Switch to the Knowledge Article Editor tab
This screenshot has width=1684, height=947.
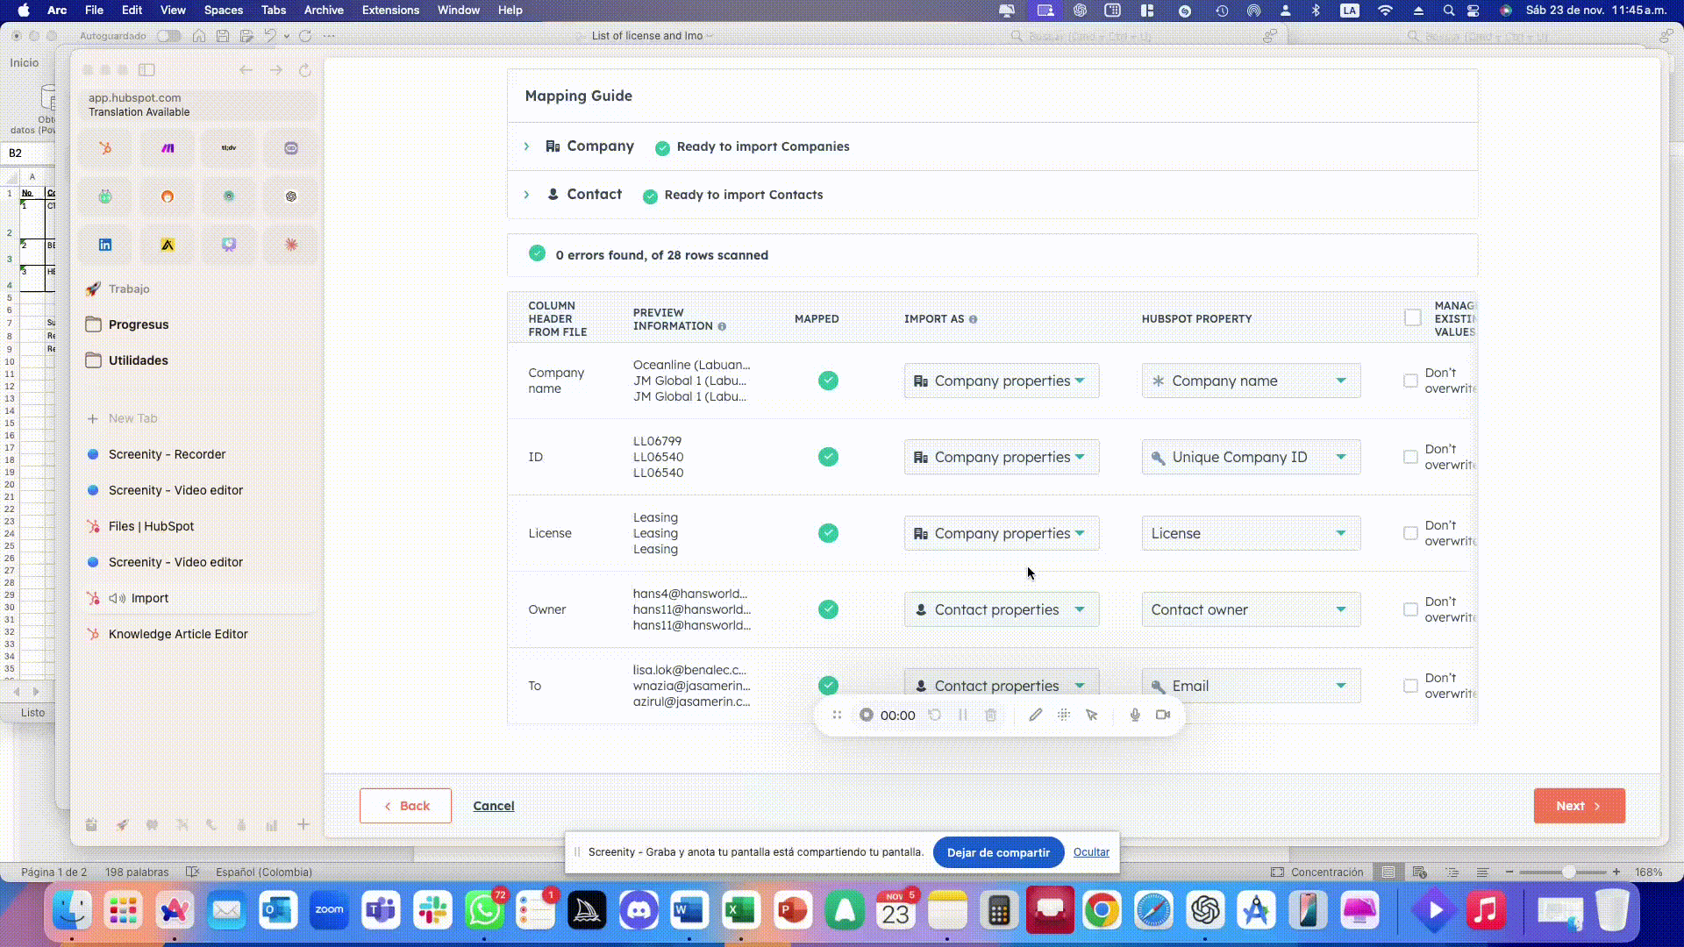tap(178, 634)
